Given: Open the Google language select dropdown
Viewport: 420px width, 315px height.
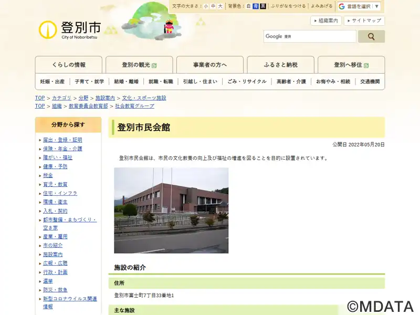Looking at the screenshot, I should pos(359,6).
